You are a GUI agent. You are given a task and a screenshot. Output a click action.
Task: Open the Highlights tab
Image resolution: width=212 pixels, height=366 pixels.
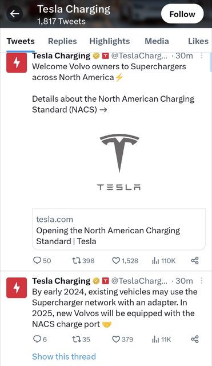point(109,41)
